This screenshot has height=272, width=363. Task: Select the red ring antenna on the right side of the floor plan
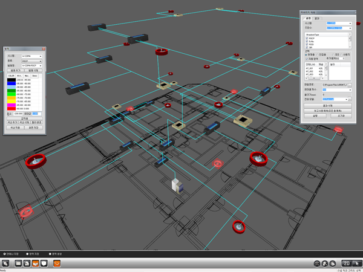tap(258, 158)
